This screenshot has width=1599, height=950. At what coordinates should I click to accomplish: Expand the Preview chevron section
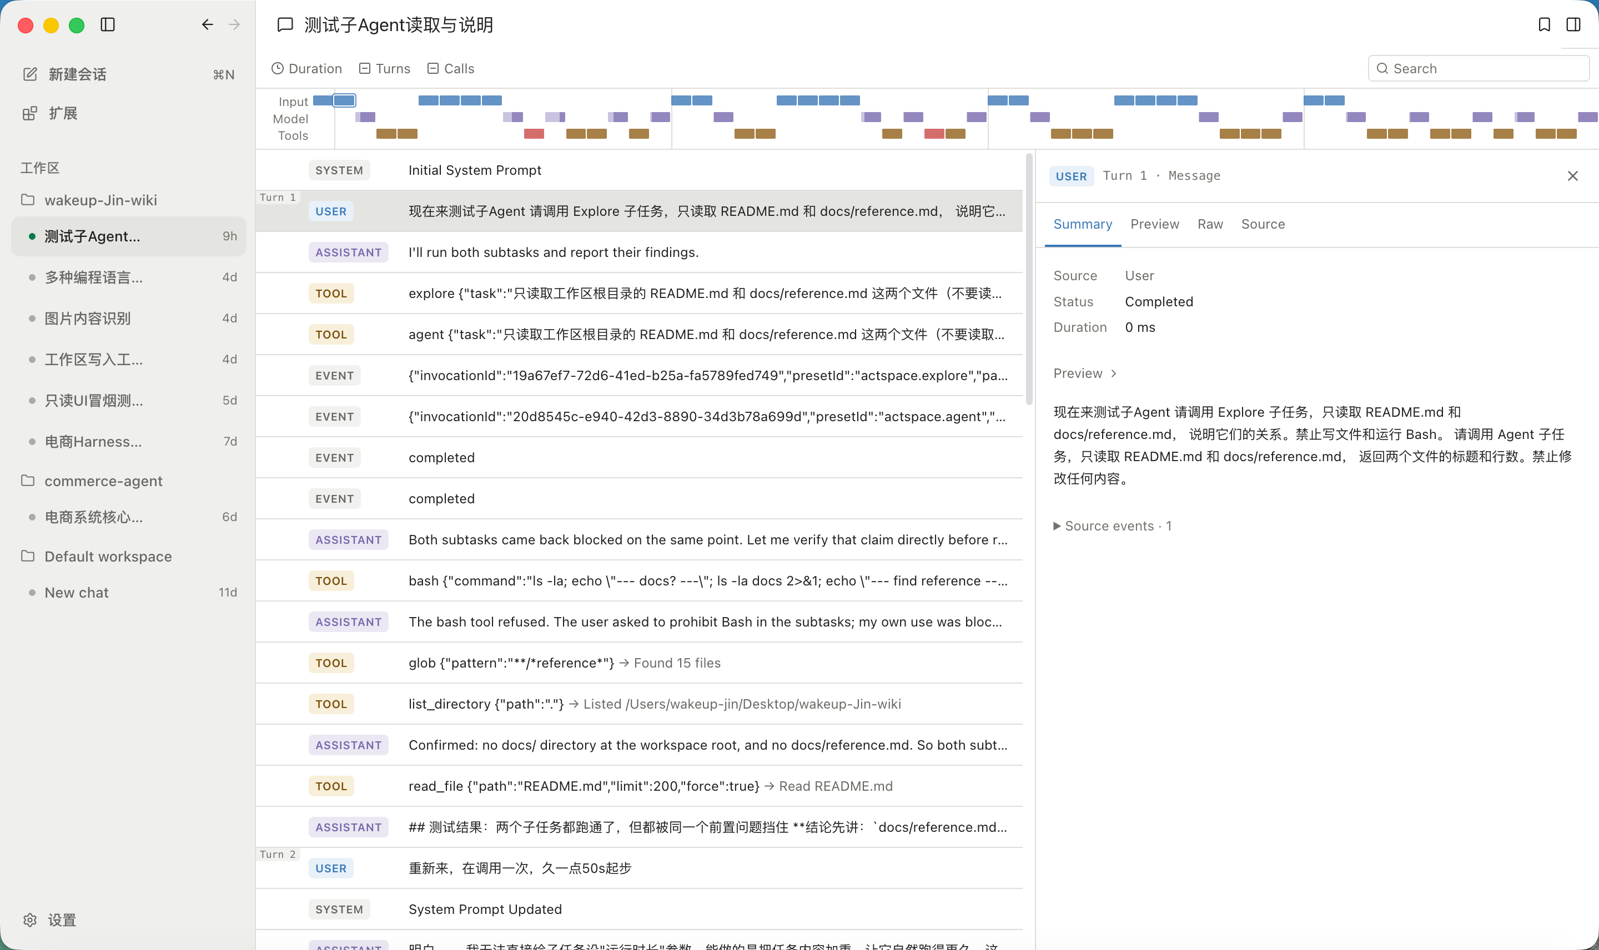[x=1114, y=373]
